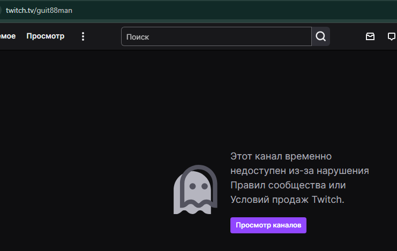This screenshot has width=397, height=251.
Task: Click the "Этот канал временно недоступен" message text
Action: point(299,178)
